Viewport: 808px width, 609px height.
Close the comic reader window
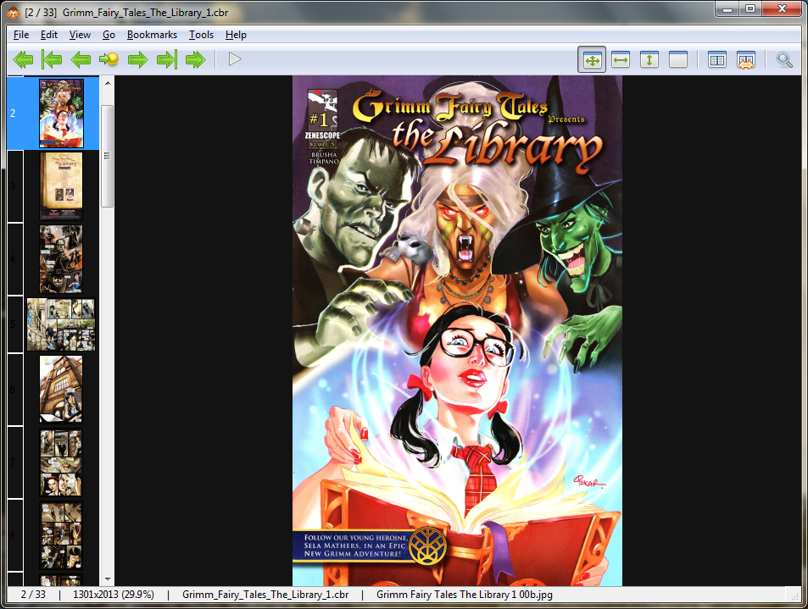[781, 8]
